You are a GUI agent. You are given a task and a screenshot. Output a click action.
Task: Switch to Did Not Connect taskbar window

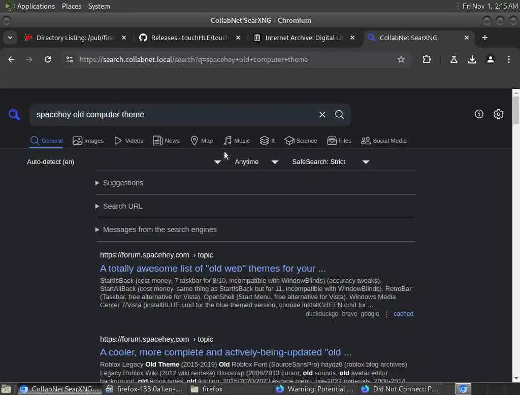tap(400, 389)
